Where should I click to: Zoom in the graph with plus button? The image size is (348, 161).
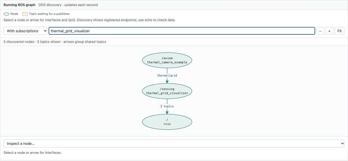329,31
